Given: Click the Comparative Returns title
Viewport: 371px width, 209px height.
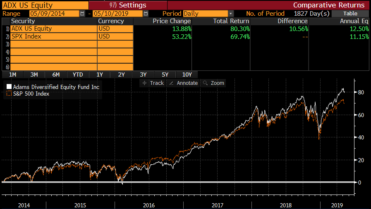Looking at the screenshot, I should tap(329, 5).
